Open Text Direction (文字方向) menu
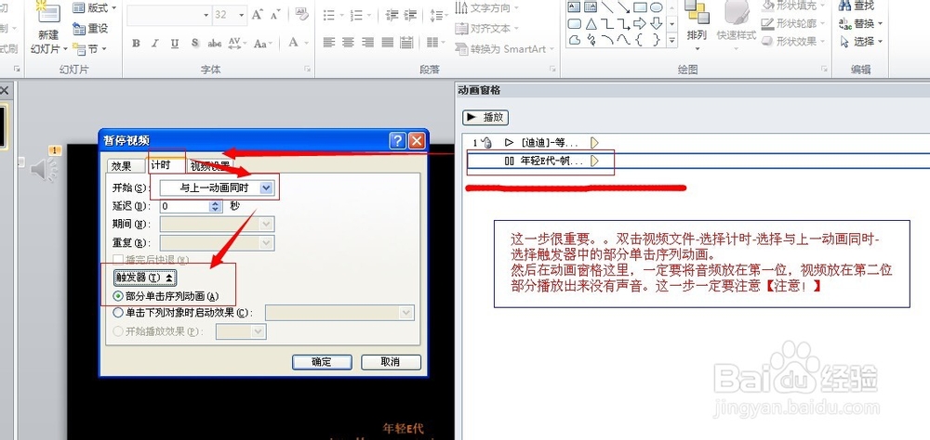Screen dimensions: 930x440 click(x=486, y=8)
